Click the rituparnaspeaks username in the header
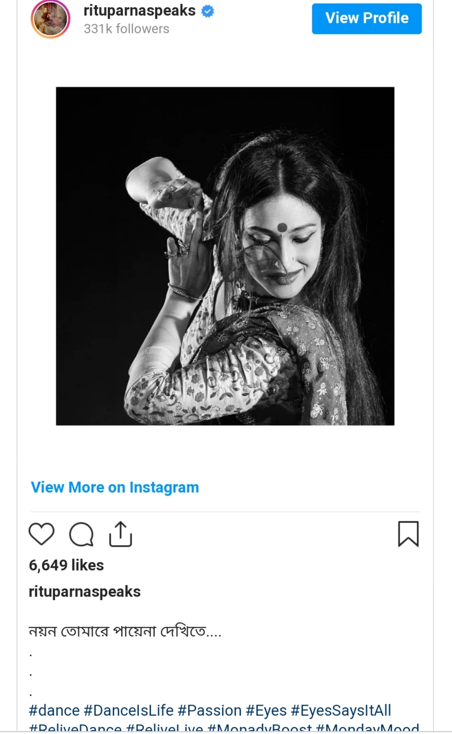Screen dimensions: 452x734 139,10
